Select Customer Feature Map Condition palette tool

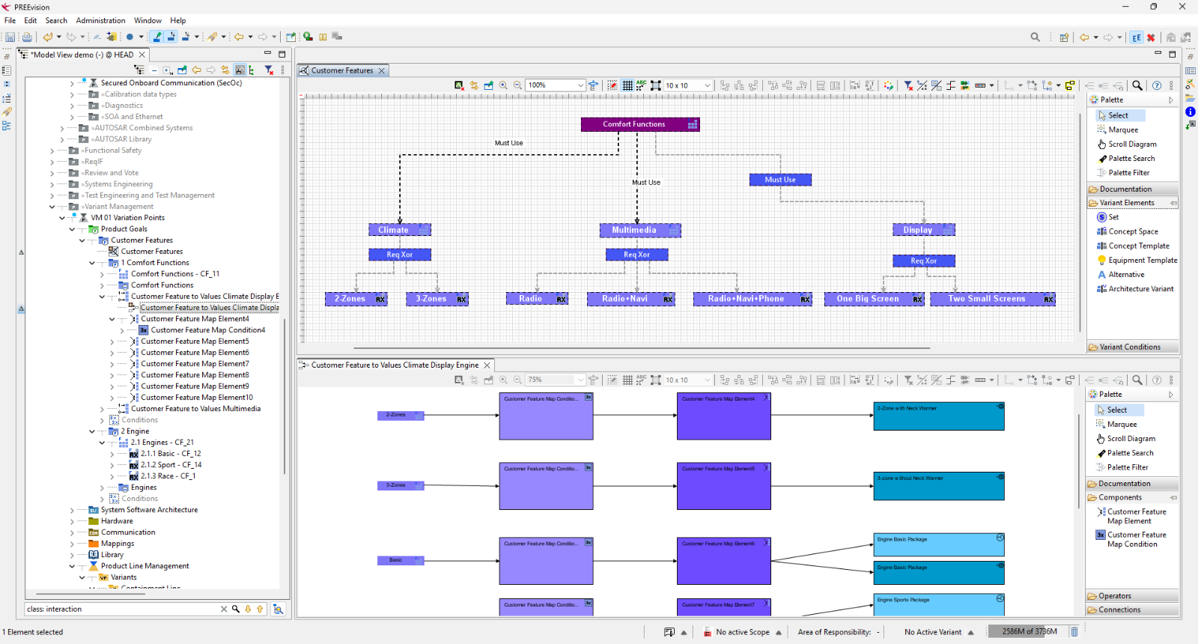[1131, 539]
